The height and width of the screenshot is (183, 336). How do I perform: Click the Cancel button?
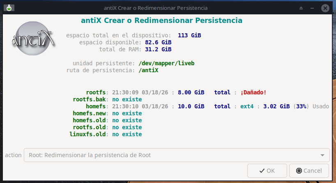[x=309, y=171]
